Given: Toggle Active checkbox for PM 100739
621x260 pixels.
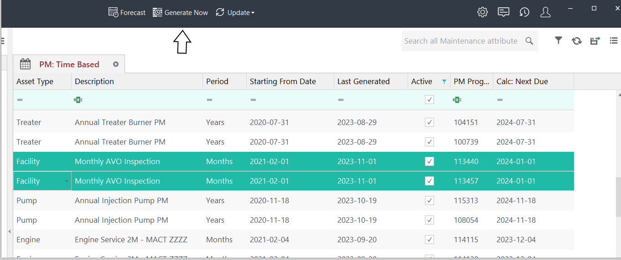Looking at the screenshot, I should click(x=429, y=142).
